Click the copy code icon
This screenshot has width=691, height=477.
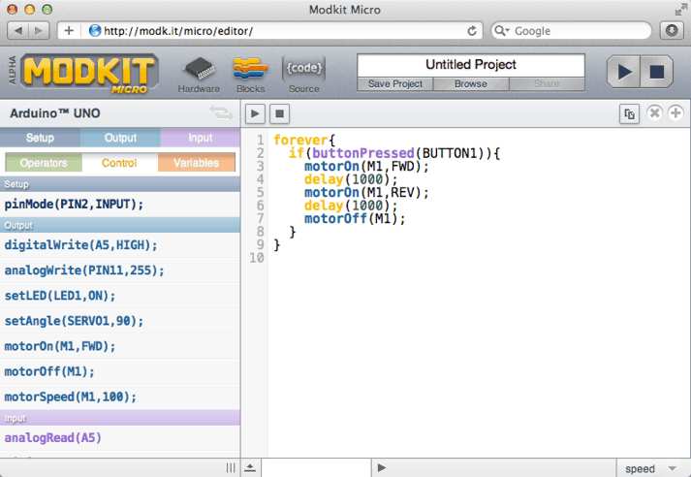(x=629, y=113)
